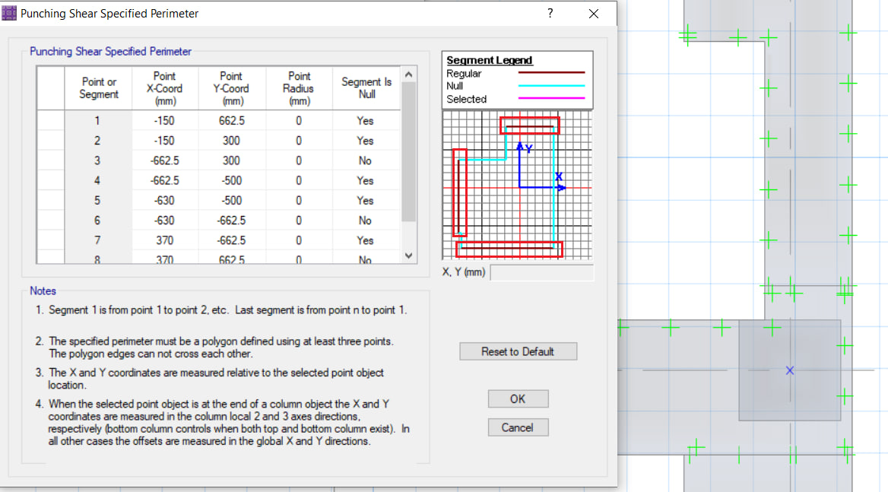Screen dimensions: 888x492
Task: Click Segment Is Null cell for point 1
Action: tap(366, 121)
